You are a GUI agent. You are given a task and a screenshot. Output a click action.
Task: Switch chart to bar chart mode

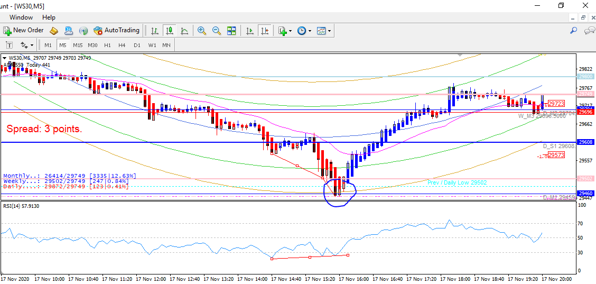pos(154,31)
